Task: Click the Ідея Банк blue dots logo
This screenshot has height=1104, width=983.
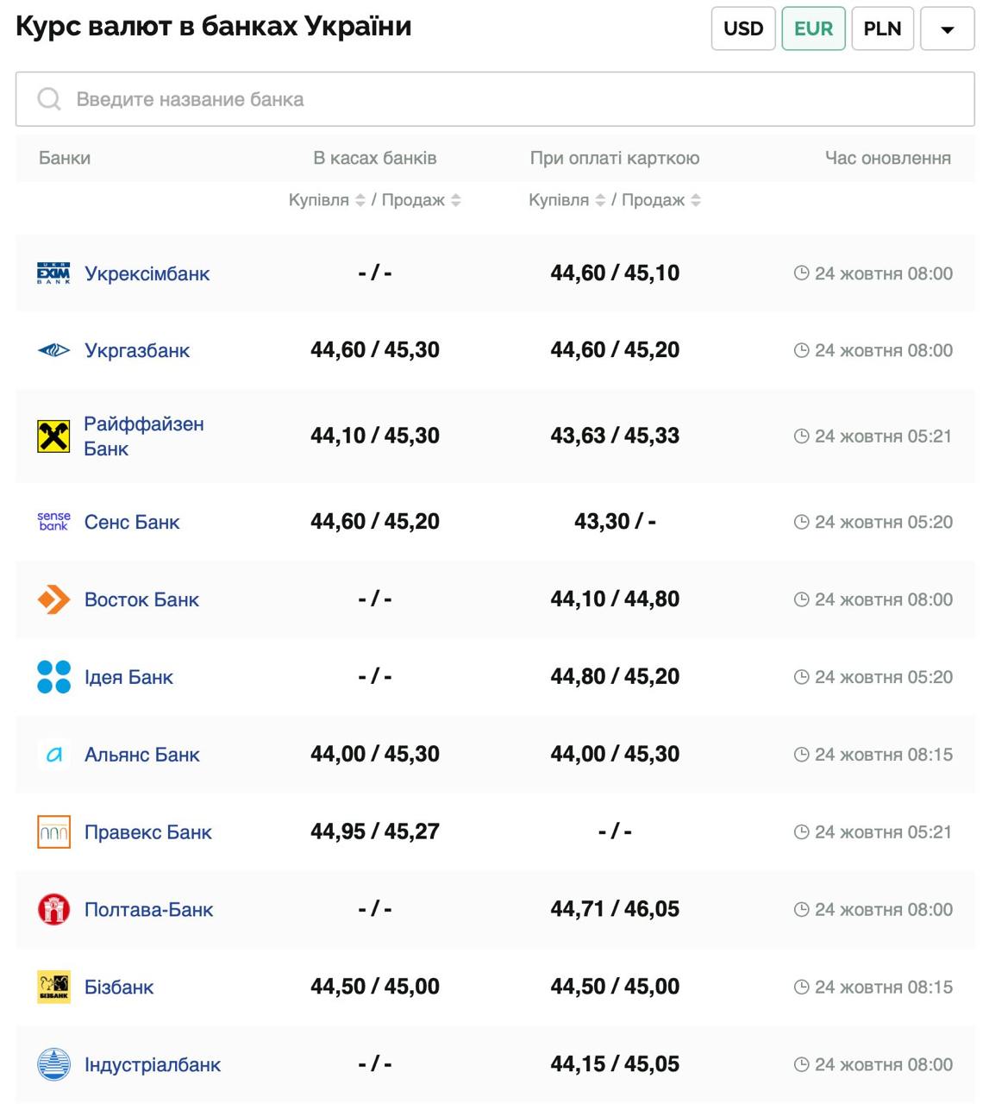Action: 53,677
